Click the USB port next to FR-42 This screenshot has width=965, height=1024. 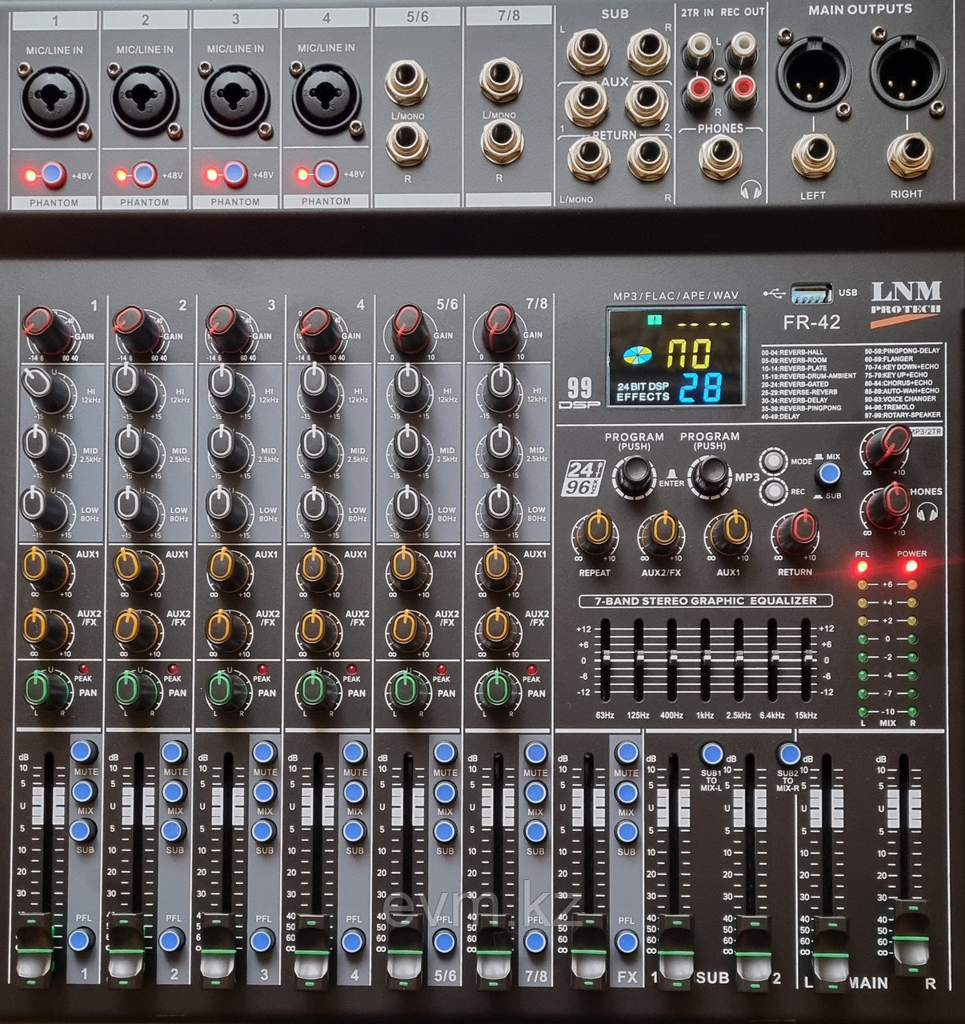[811, 294]
